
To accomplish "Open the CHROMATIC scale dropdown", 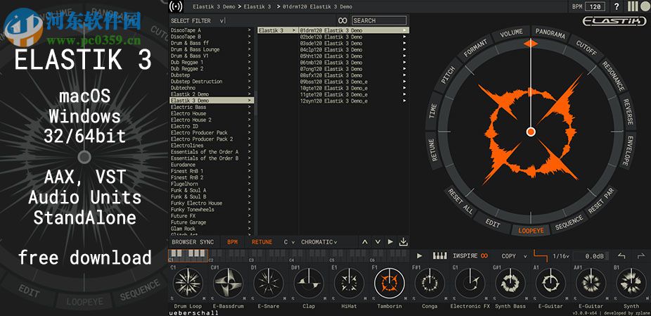I will (319, 242).
